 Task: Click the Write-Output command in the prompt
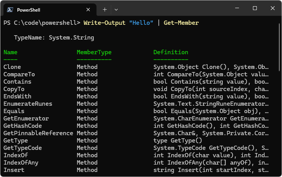(104, 23)
